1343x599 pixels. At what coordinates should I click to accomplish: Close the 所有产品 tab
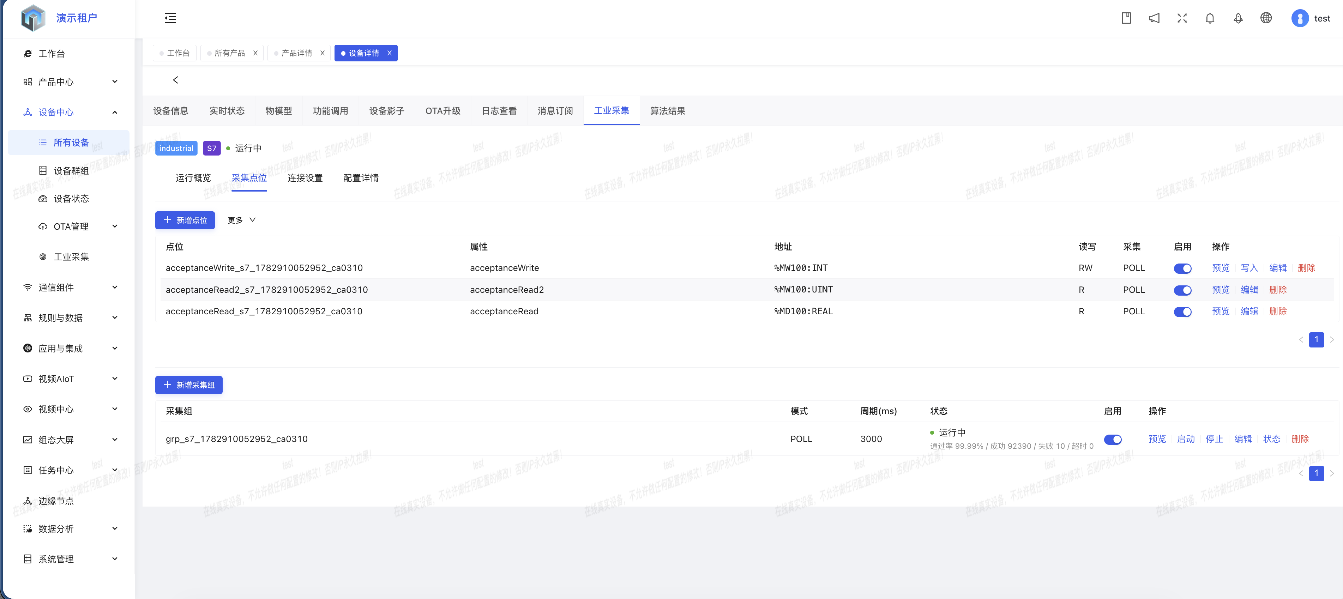coord(255,53)
